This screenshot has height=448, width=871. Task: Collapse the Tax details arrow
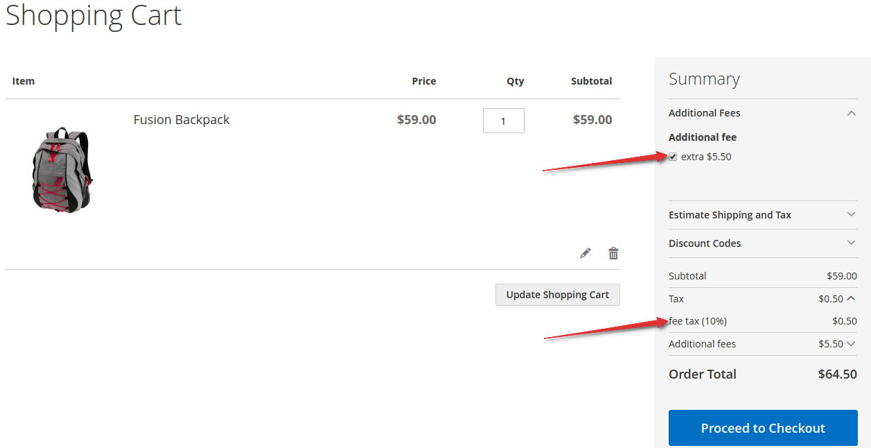[852, 299]
